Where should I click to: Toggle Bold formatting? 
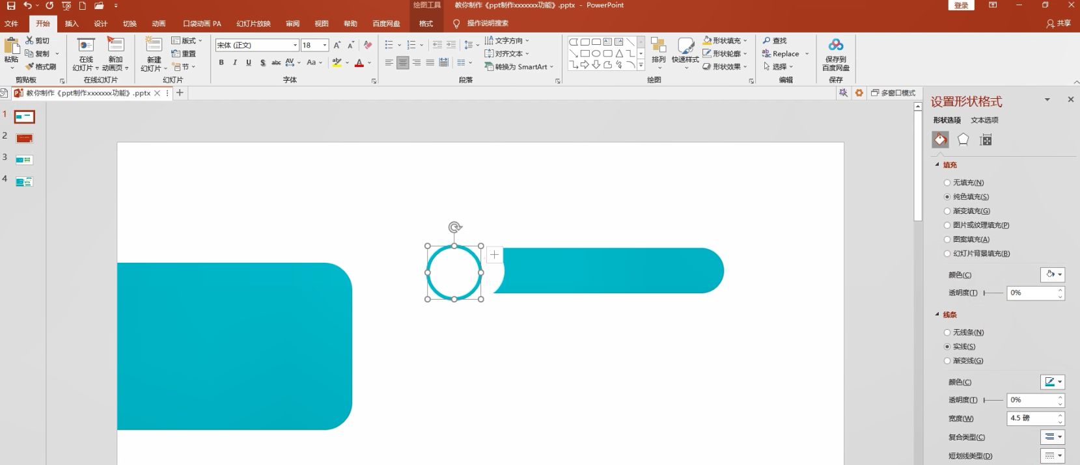221,62
